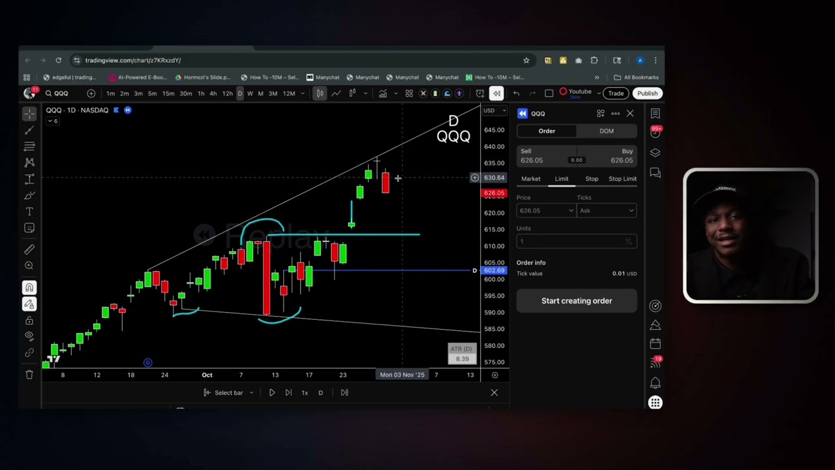Open the QQQ symbol search
Image resolution: width=835 pixels, height=470 pixels.
click(57, 93)
